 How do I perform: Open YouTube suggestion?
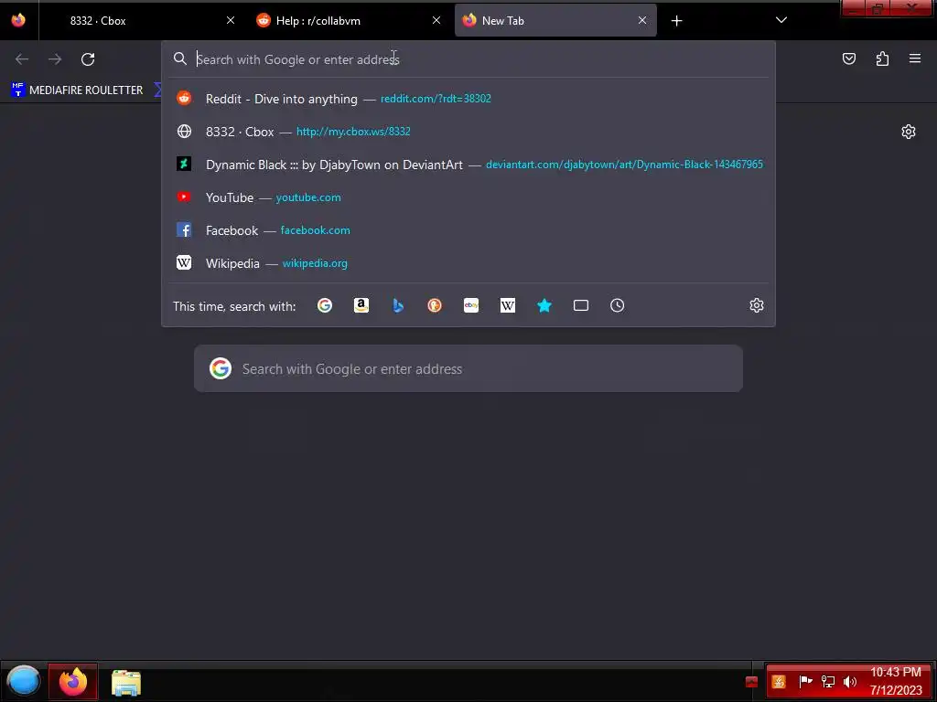tap(468, 197)
